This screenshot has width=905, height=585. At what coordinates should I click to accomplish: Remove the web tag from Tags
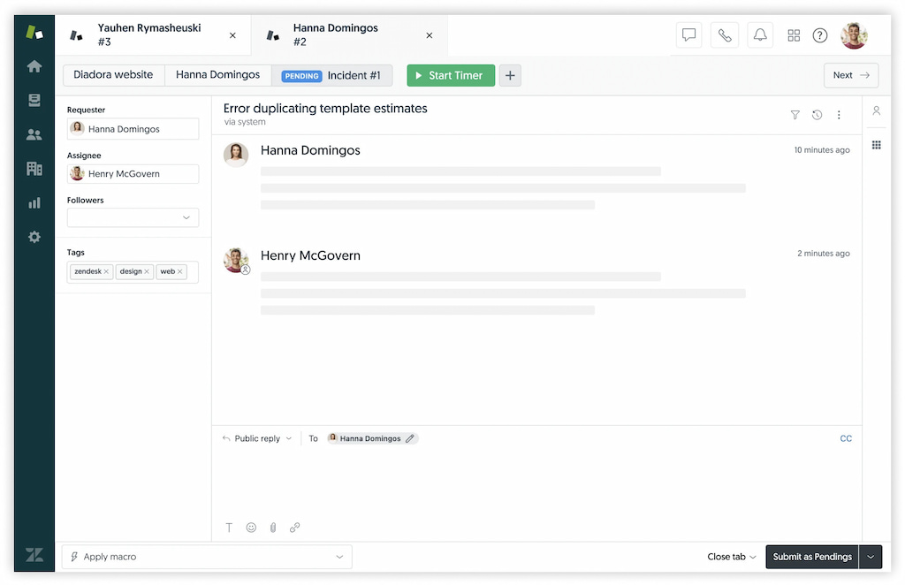coord(180,271)
